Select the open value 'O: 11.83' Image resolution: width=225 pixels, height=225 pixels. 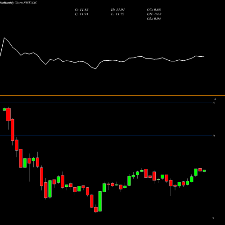pos(81,10)
